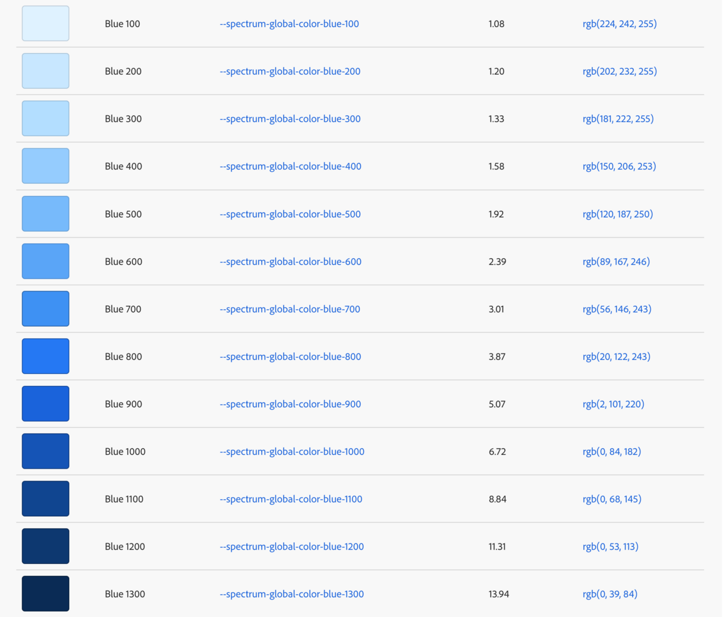The height and width of the screenshot is (617, 723).
Task: Click the contrast value 1.08
Action: (x=496, y=24)
